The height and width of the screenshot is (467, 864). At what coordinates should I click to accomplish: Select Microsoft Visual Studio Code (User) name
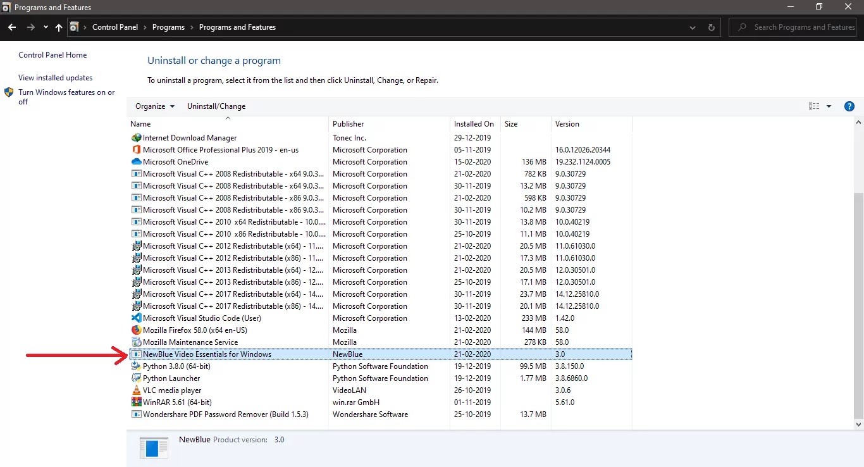coord(202,318)
